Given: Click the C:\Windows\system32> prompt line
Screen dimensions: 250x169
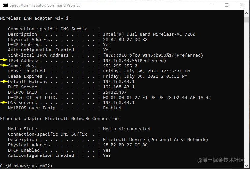Looking at the screenshot, I should click(26, 166).
